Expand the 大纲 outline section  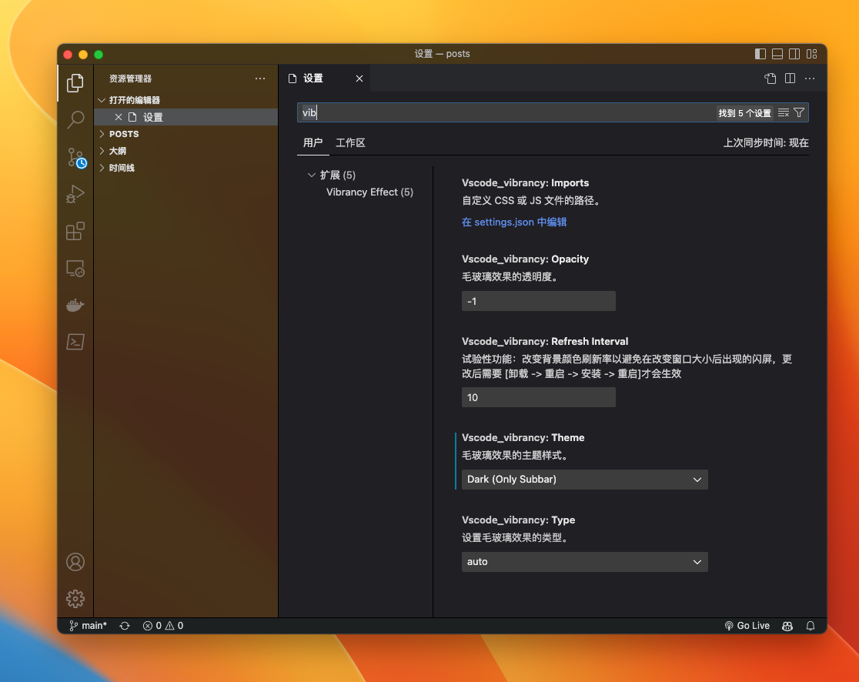pos(186,151)
